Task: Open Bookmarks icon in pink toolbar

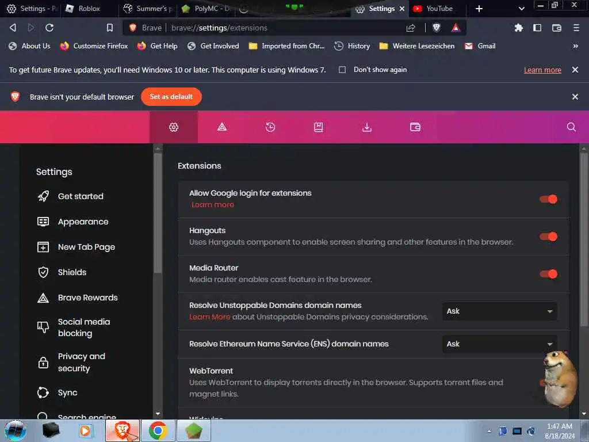Action: pos(319,127)
